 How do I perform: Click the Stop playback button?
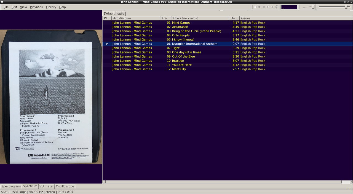click(x=255, y=7)
